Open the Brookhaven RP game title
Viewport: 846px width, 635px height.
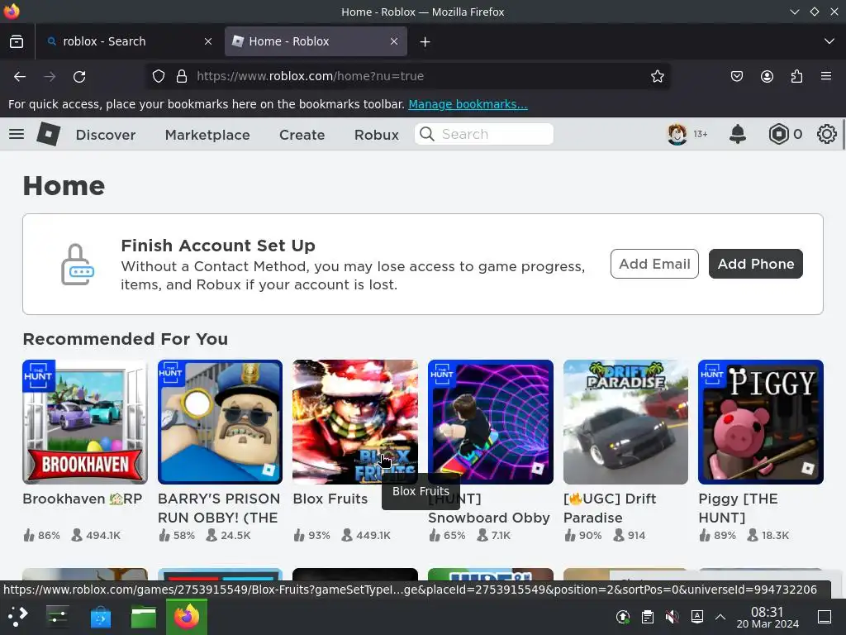click(x=82, y=499)
